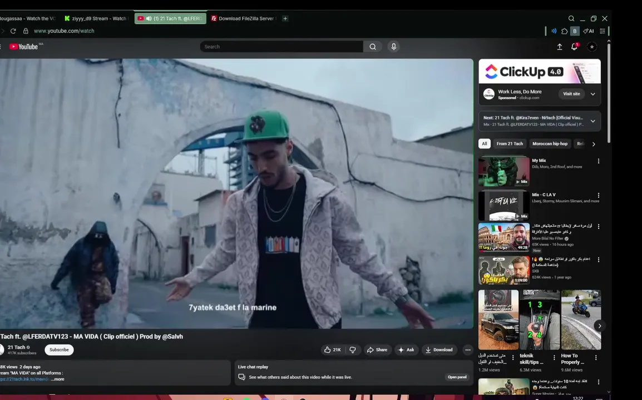Open options for SXB video

point(599,259)
